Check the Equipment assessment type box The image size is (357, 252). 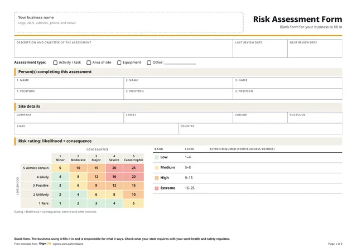119,62
